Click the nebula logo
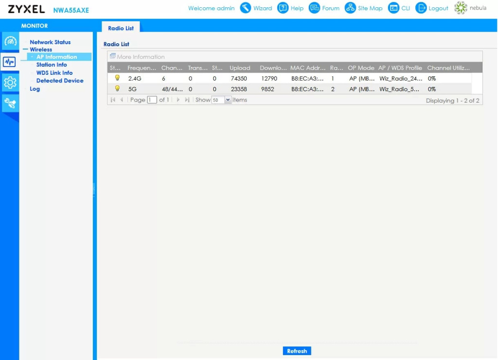 (x=470, y=8)
